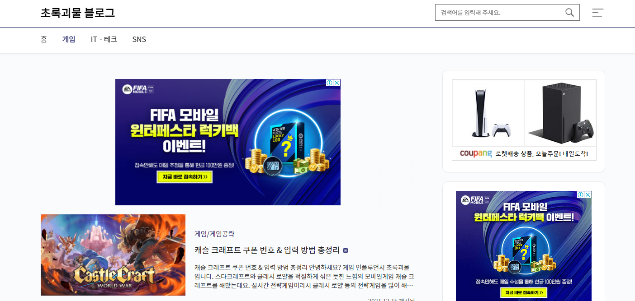Click the EA FIFA Mobile logo in center ad
The image size is (635, 301).
tap(138, 89)
